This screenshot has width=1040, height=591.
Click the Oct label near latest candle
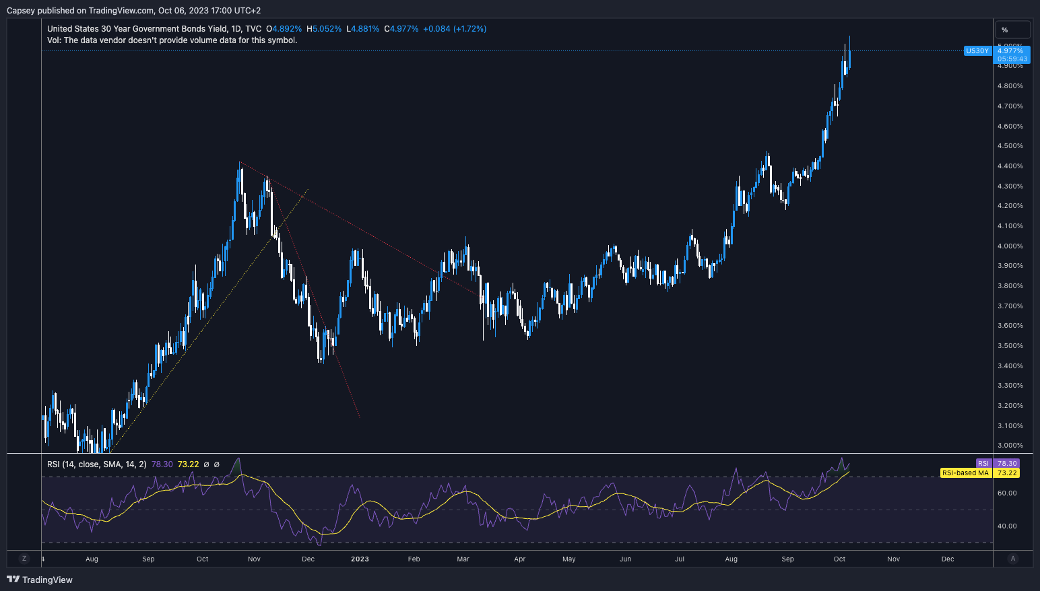point(839,559)
